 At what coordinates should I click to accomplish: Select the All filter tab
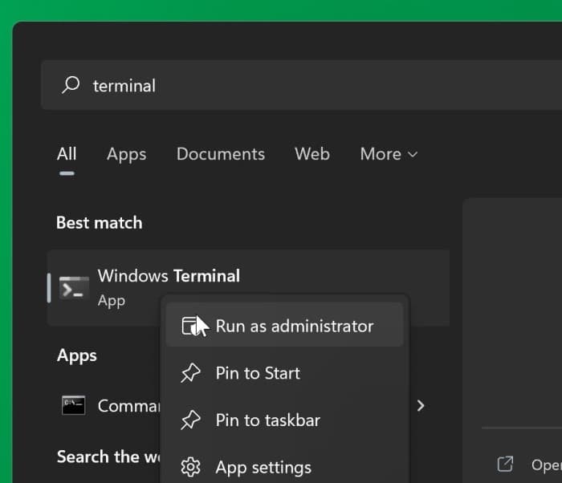click(x=67, y=154)
